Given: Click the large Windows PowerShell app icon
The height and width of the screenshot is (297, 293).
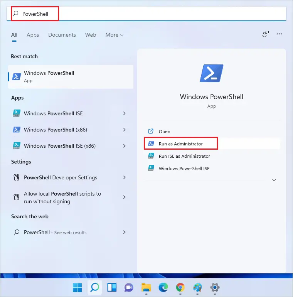Looking at the screenshot, I should click(211, 73).
